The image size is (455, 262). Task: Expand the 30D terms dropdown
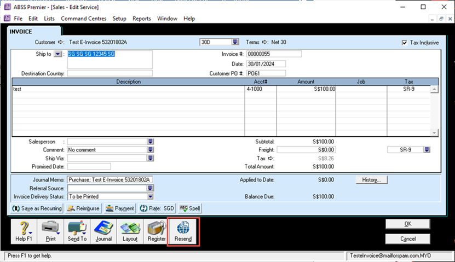235,42
